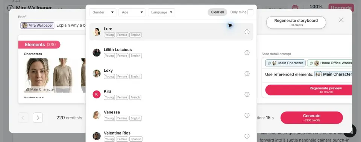Open the Gender filter dropdown
Image resolution: width=361 pixels, height=142 pixels.
coord(103,12)
